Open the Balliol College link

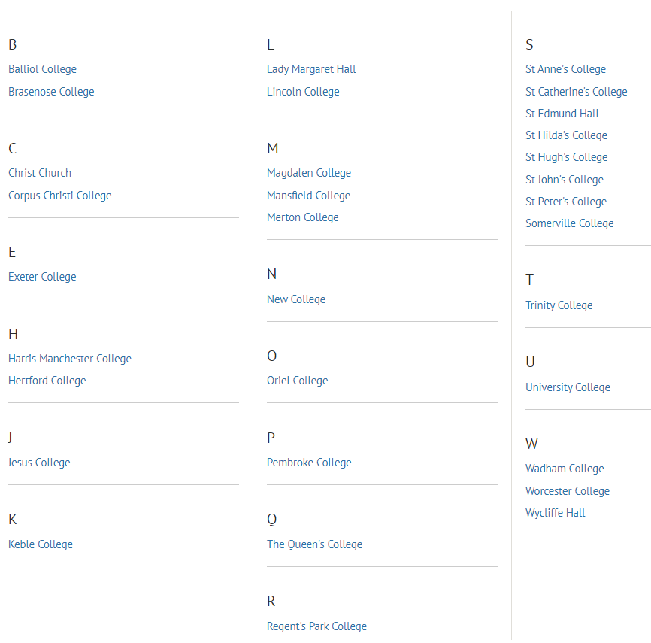tap(42, 69)
